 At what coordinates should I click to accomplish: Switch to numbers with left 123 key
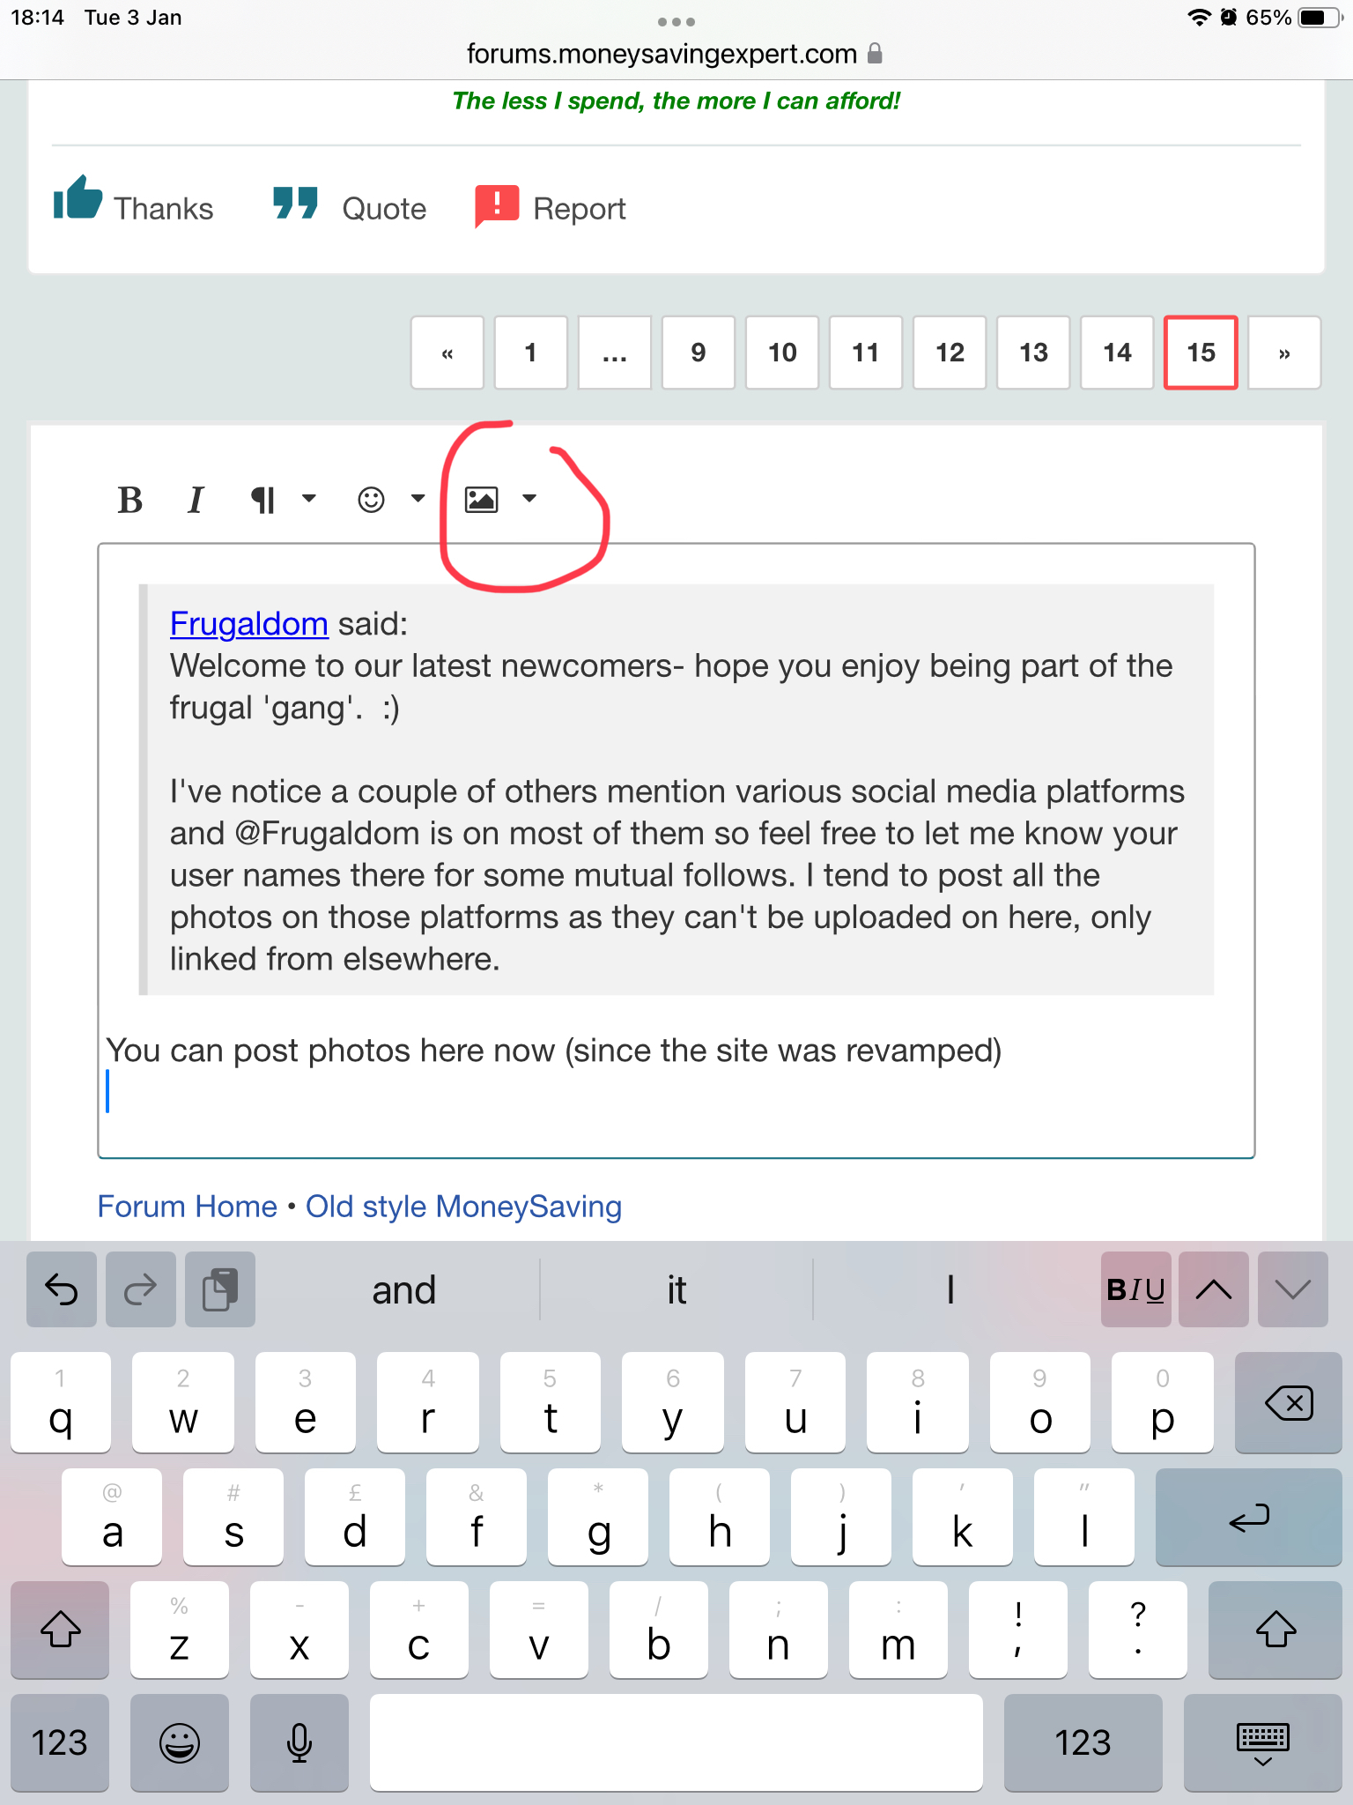click(60, 1742)
